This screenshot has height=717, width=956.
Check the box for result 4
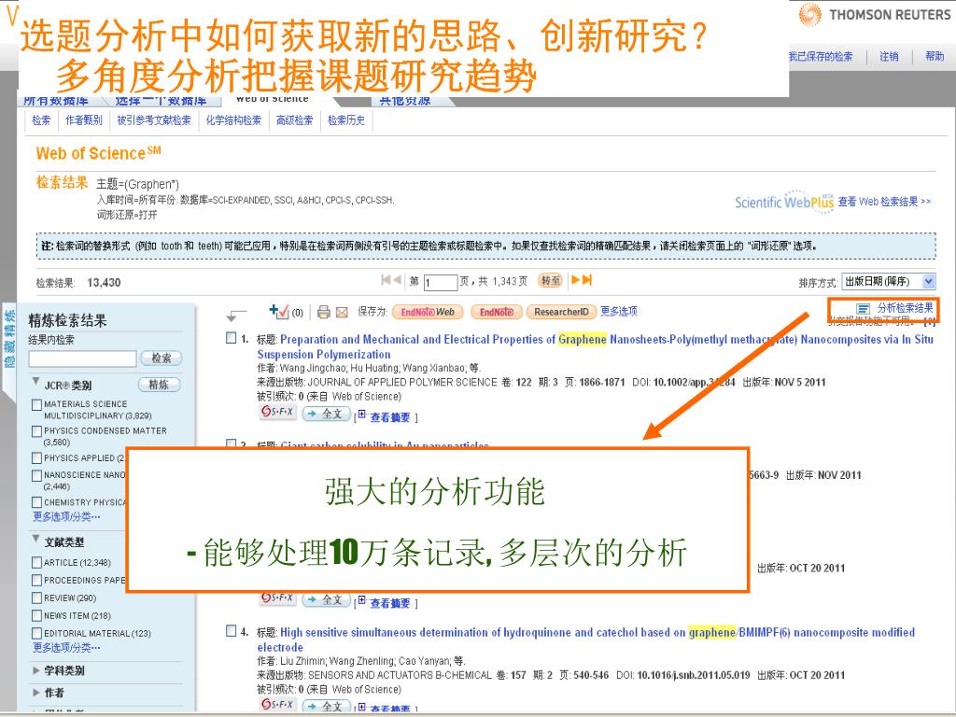pyautogui.click(x=232, y=630)
